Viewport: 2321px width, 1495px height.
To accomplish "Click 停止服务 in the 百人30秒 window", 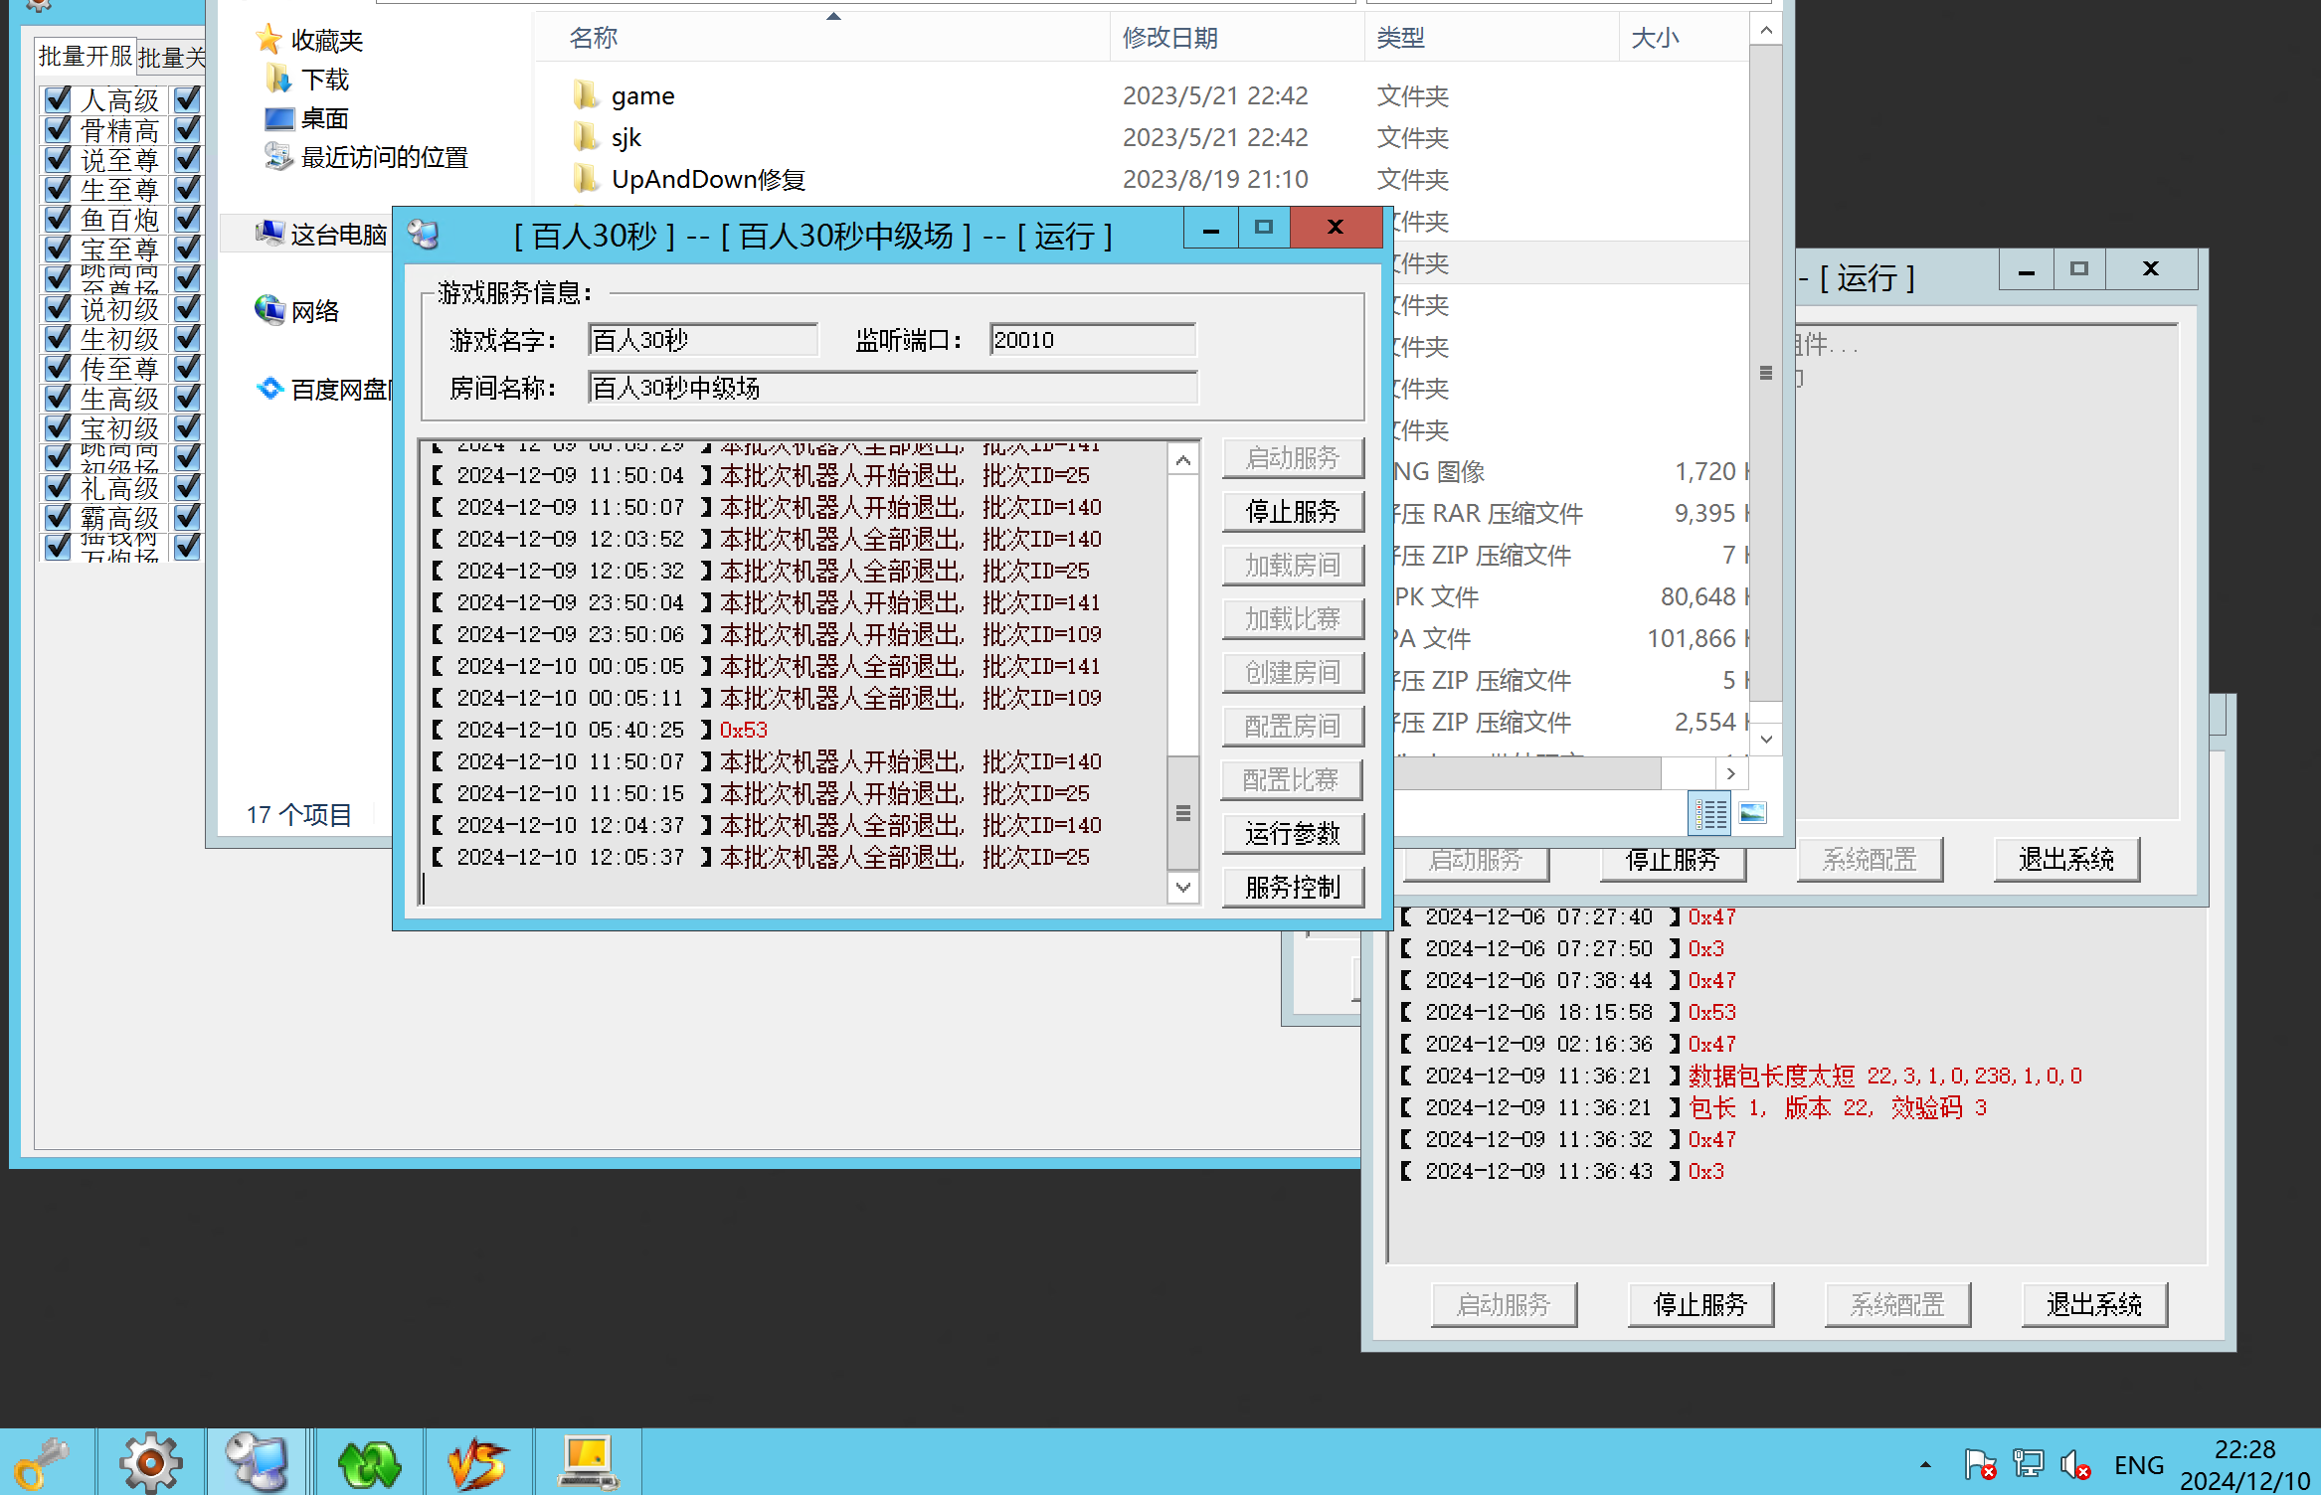I will (x=1292, y=512).
